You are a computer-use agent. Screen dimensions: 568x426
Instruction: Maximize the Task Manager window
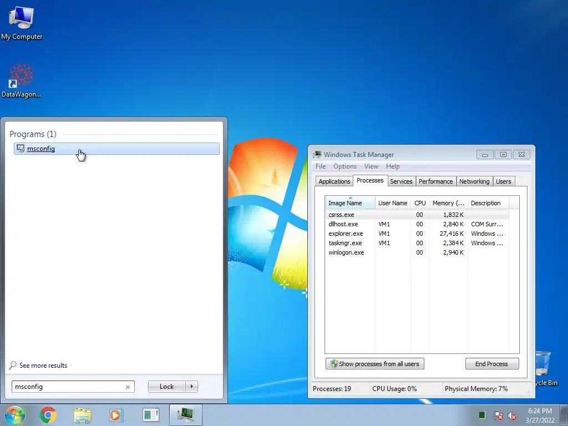[503, 155]
